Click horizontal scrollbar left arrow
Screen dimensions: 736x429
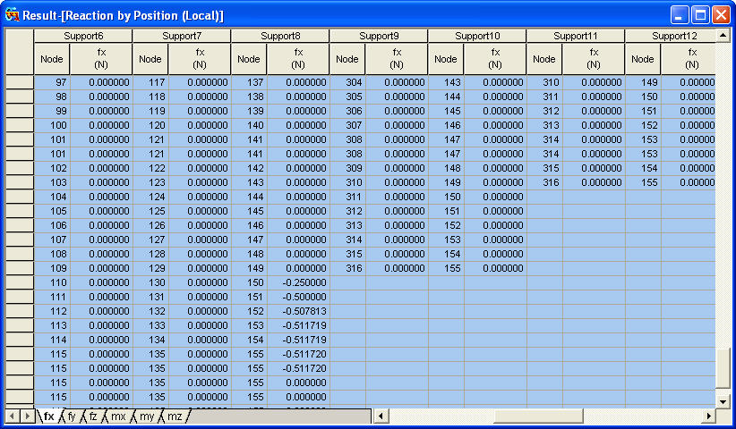click(379, 416)
